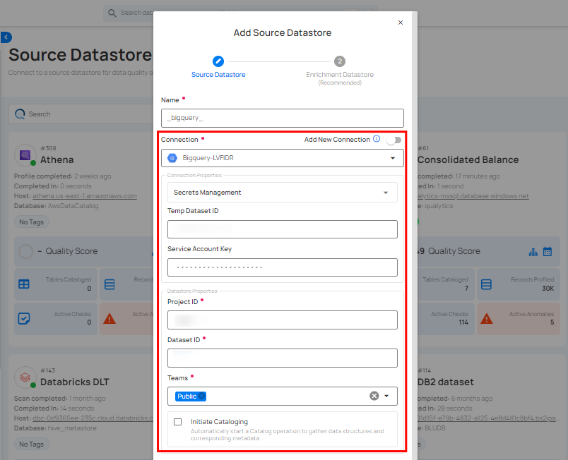Click the info icon next to Add New Connection
Image resolution: width=568 pixels, height=460 pixels.
[x=375, y=140]
